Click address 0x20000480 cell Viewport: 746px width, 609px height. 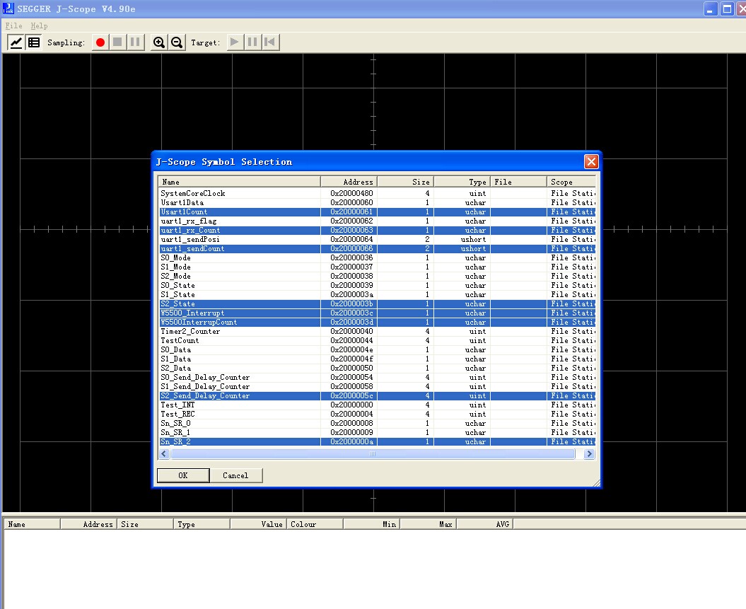(x=351, y=193)
